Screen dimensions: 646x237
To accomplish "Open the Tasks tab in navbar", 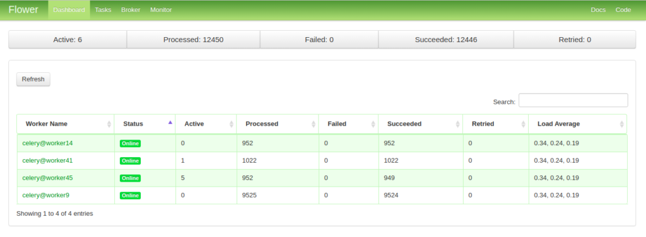I will point(103,10).
